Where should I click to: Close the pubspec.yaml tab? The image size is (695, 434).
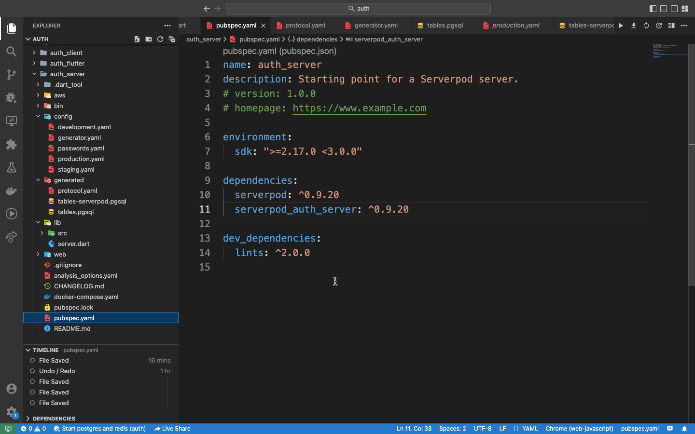263,26
